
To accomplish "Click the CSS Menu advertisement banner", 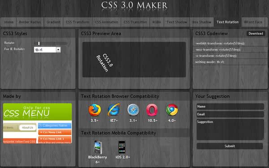I will coord(37,123).
